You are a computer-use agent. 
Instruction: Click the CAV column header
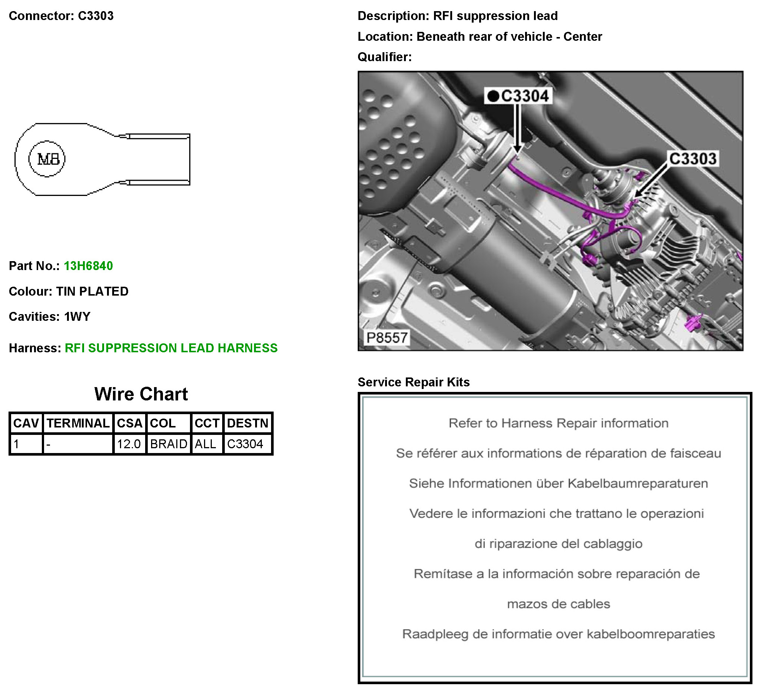[26, 423]
